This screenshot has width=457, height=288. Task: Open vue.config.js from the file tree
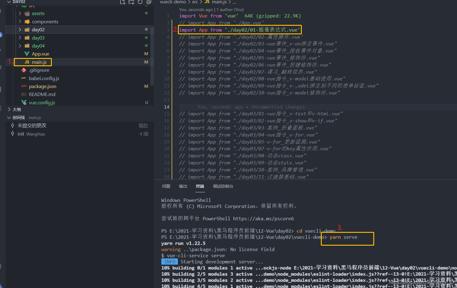coord(42,103)
